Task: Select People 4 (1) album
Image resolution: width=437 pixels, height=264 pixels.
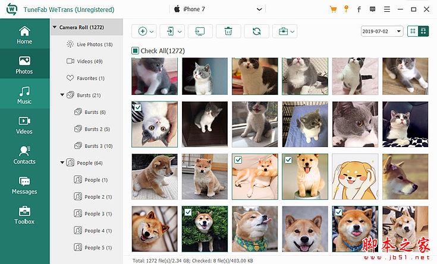Action: pyautogui.click(x=93, y=231)
